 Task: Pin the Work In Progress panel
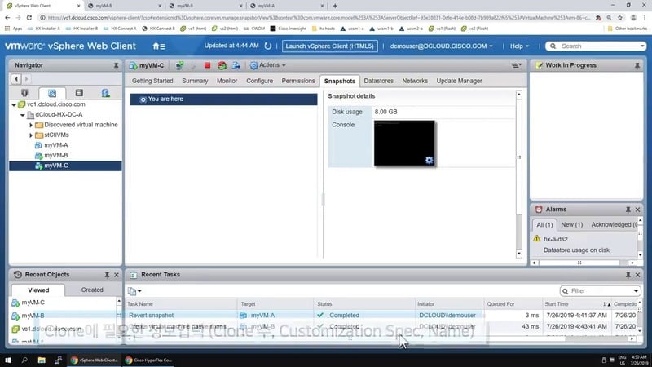tap(637, 65)
